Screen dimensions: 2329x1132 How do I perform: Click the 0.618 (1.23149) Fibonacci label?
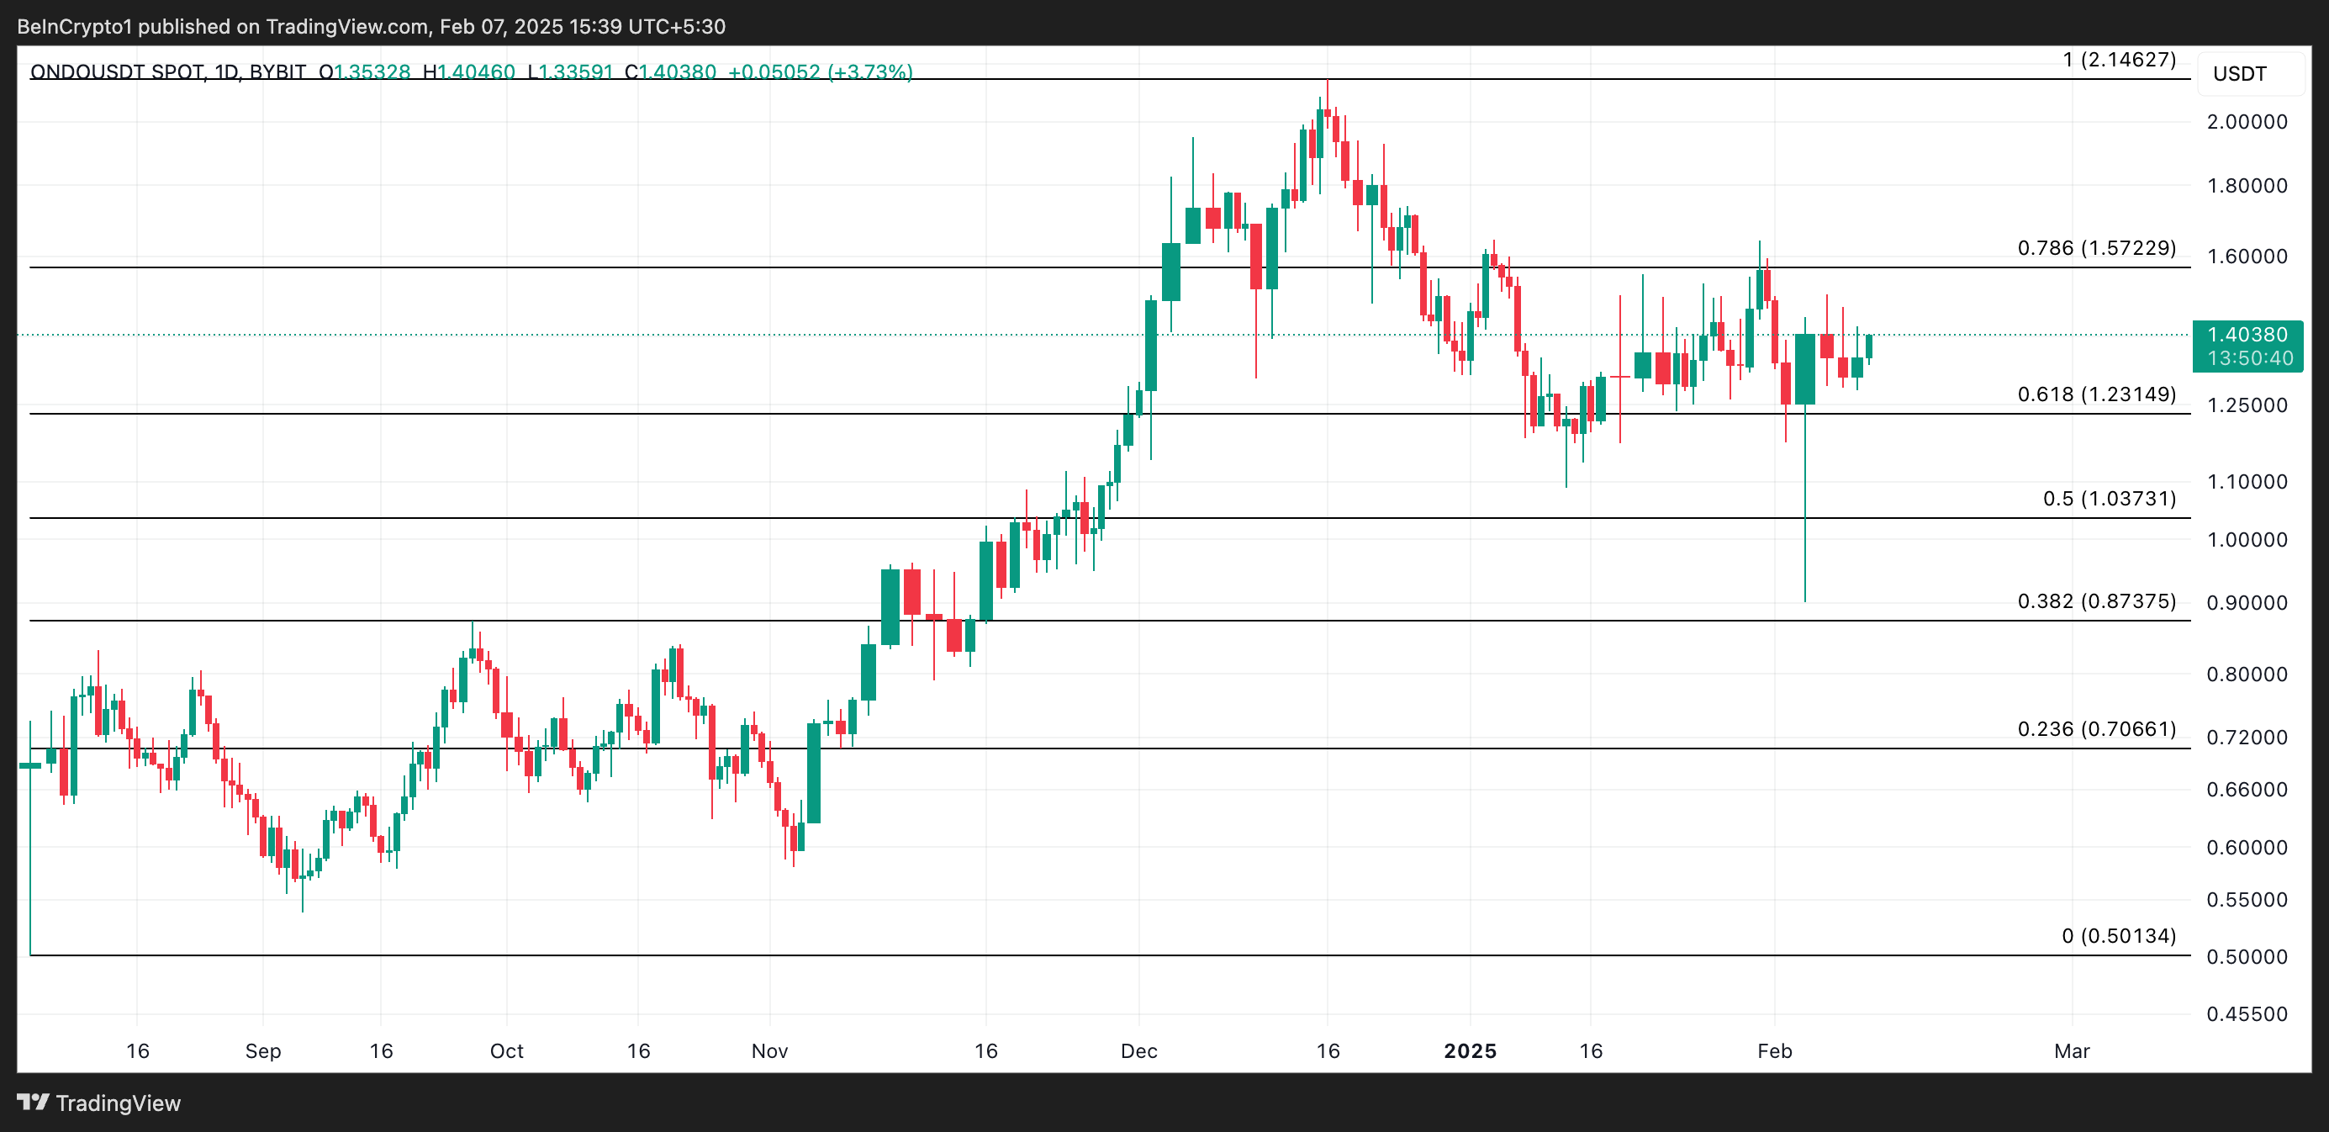(2096, 394)
